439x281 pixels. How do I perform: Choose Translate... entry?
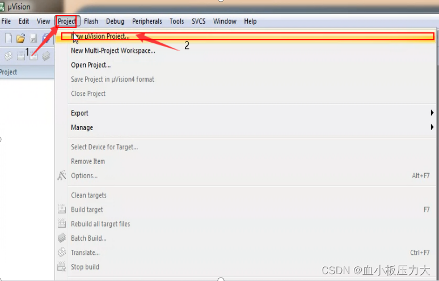click(245, 253)
